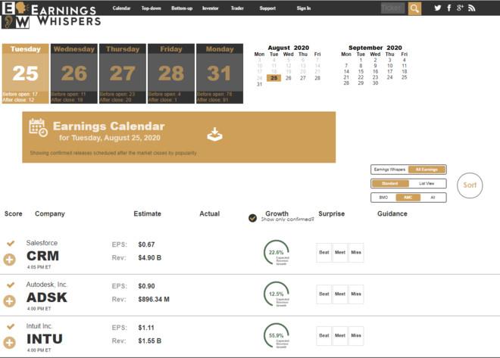Select August 27 in mini calendar

303,78
